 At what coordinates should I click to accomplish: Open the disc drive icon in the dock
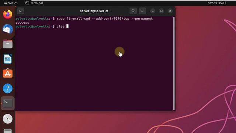7,119
